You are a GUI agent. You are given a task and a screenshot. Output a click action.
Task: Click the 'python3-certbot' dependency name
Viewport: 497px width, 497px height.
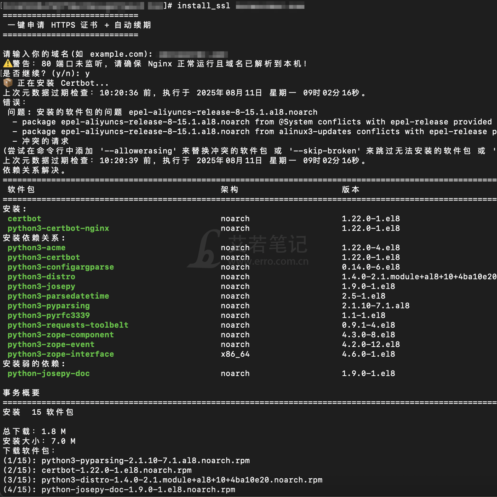click(44, 257)
